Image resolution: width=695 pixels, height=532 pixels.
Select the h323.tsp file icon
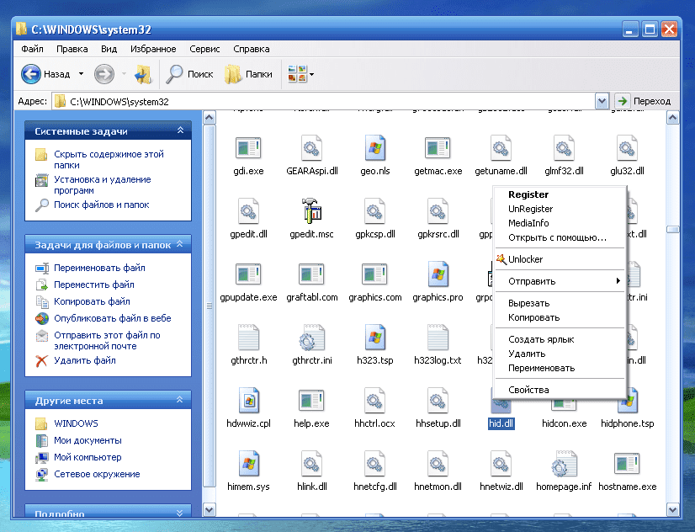pyautogui.click(x=375, y=338)
